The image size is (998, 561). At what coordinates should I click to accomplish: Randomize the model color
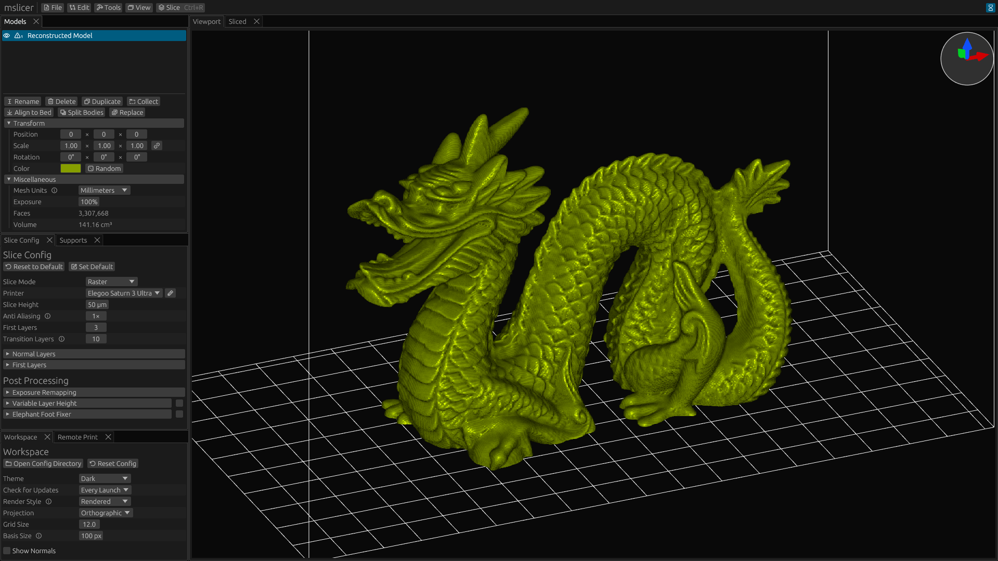[104, 169]
